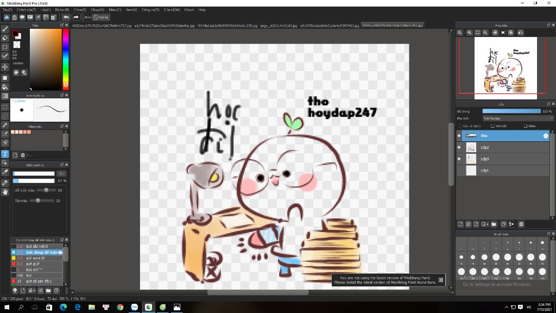The image size is (556, 313).
Task: Toggle visibility of Lớp3 layer
Action: coord(459,159)
